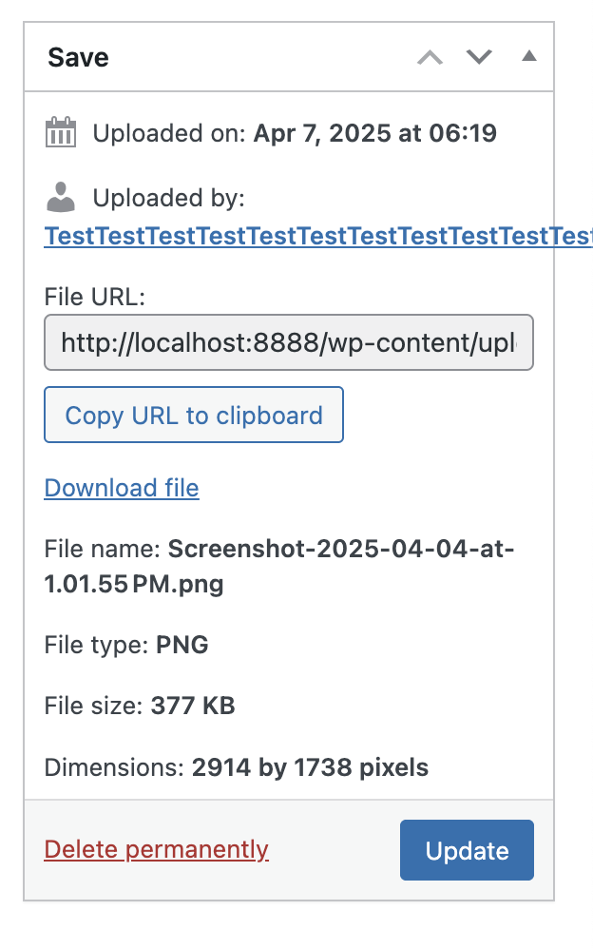Delete the attachment permanently
The height and width of the screenshot is (949, 593).
157,849
